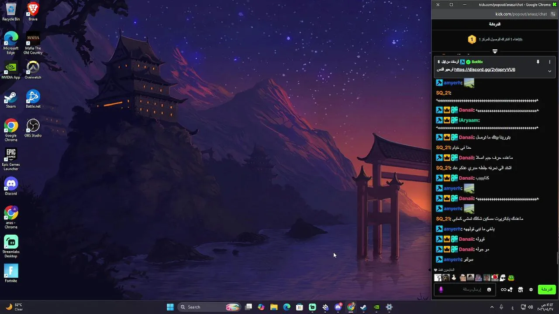Open the Kick shop storefront icon
Screen dimensions: 559x314
click(x=521, y=290)
